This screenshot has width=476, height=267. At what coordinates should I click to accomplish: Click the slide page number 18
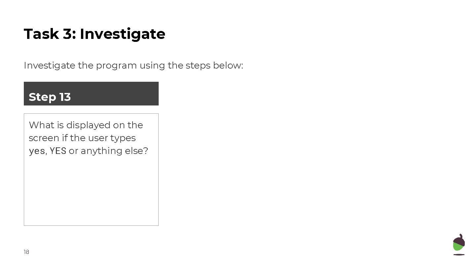(x=26, y=252)
